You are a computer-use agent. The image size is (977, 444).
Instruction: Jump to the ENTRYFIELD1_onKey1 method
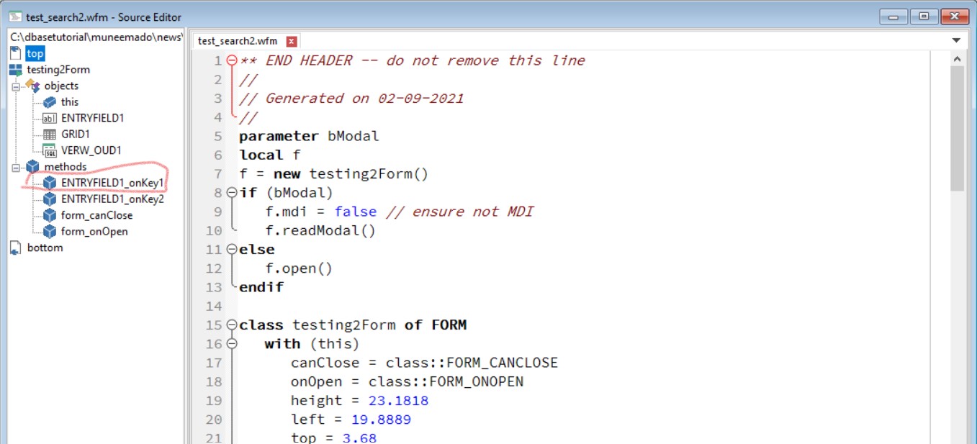coord(112,183)
